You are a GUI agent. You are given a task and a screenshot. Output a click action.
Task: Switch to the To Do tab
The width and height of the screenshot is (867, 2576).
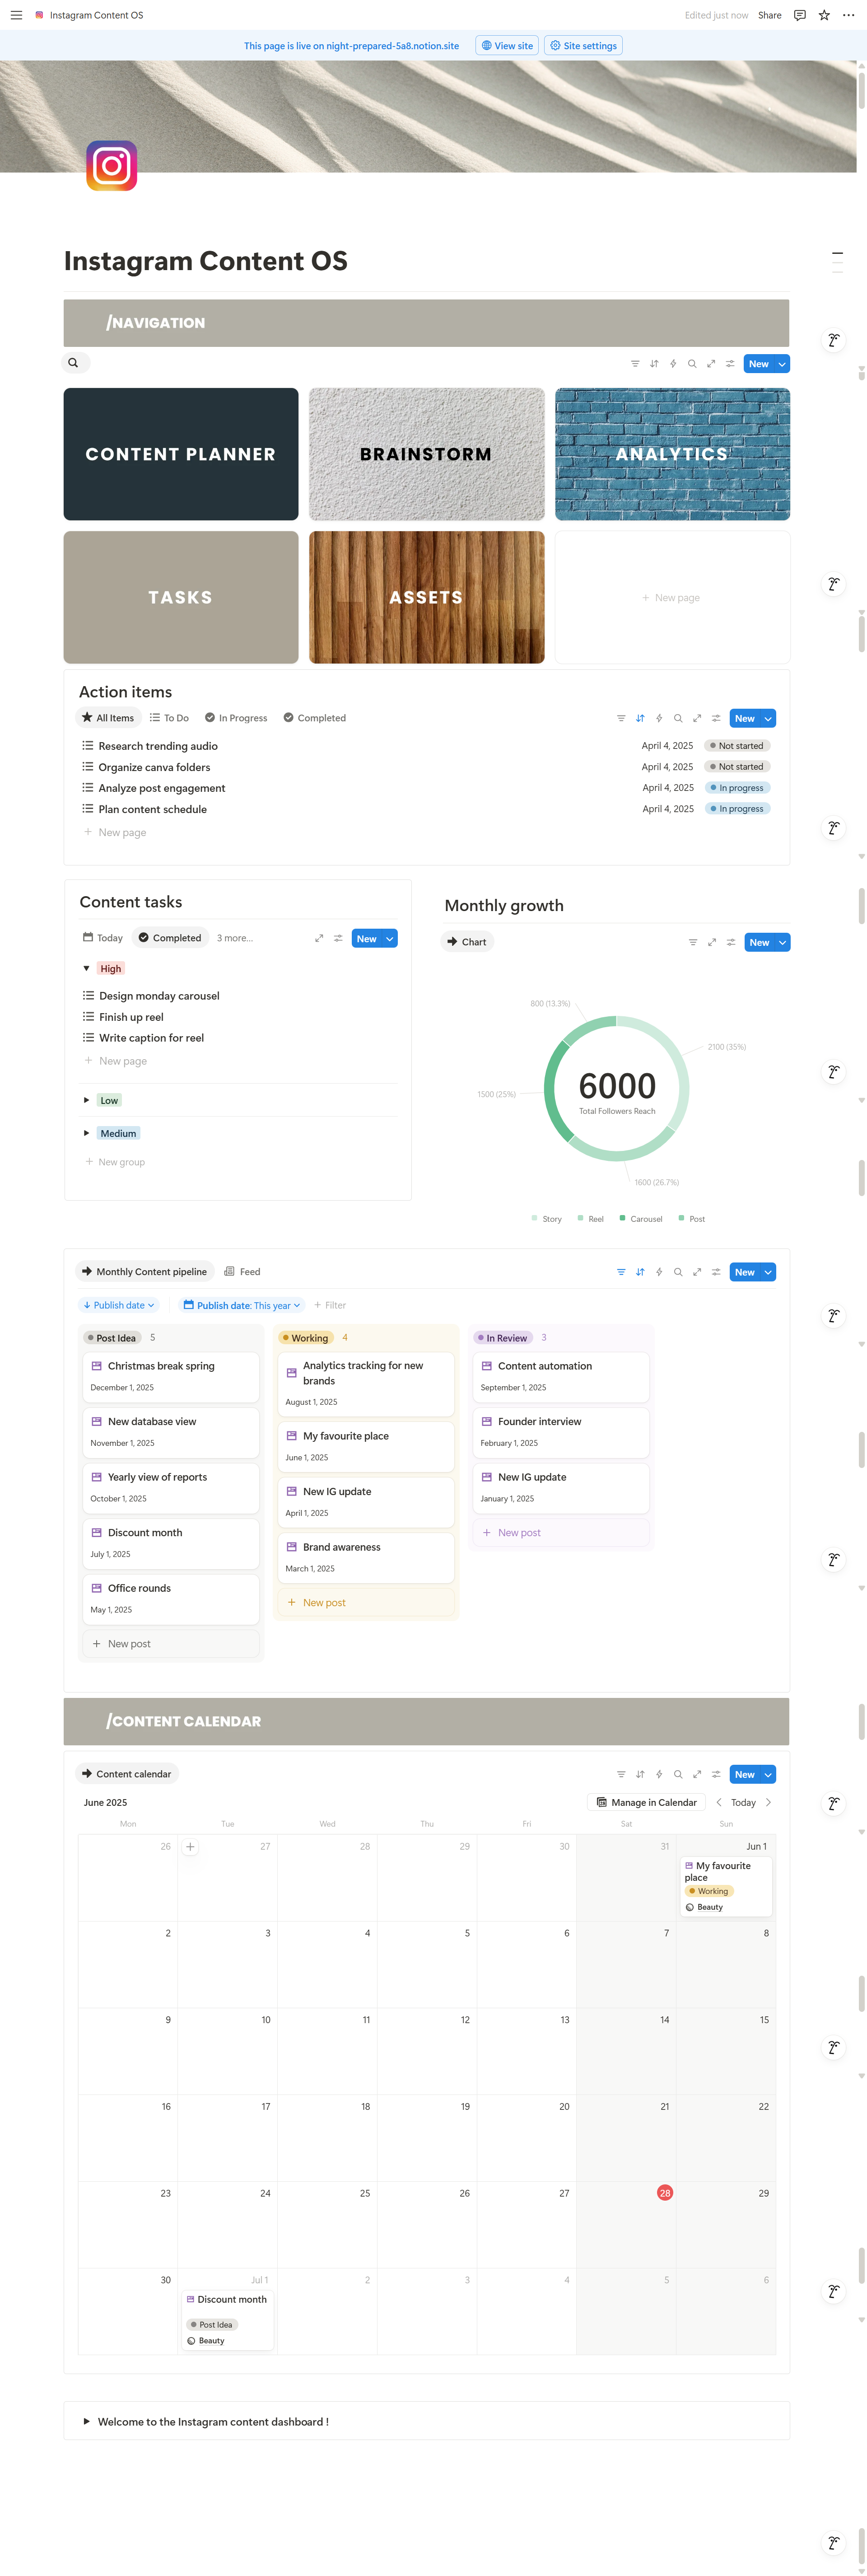(169, 718)
